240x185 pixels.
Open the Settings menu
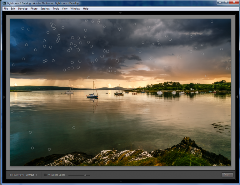pyautogui.click(x=45, y=9)
